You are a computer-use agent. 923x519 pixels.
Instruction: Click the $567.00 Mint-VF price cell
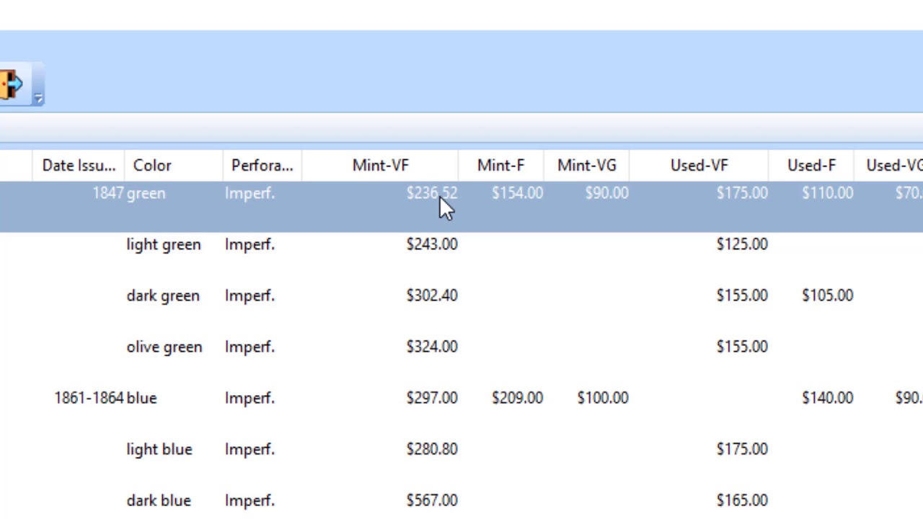click(x=431, y=500)
